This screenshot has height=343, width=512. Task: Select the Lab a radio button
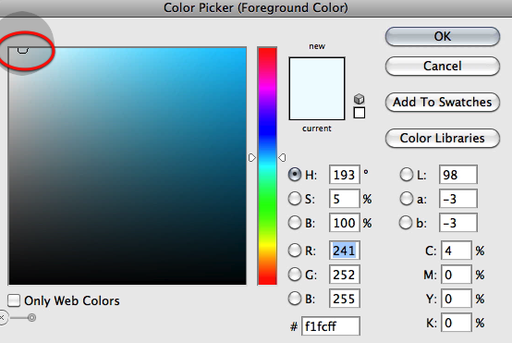[x=407, y=199]
